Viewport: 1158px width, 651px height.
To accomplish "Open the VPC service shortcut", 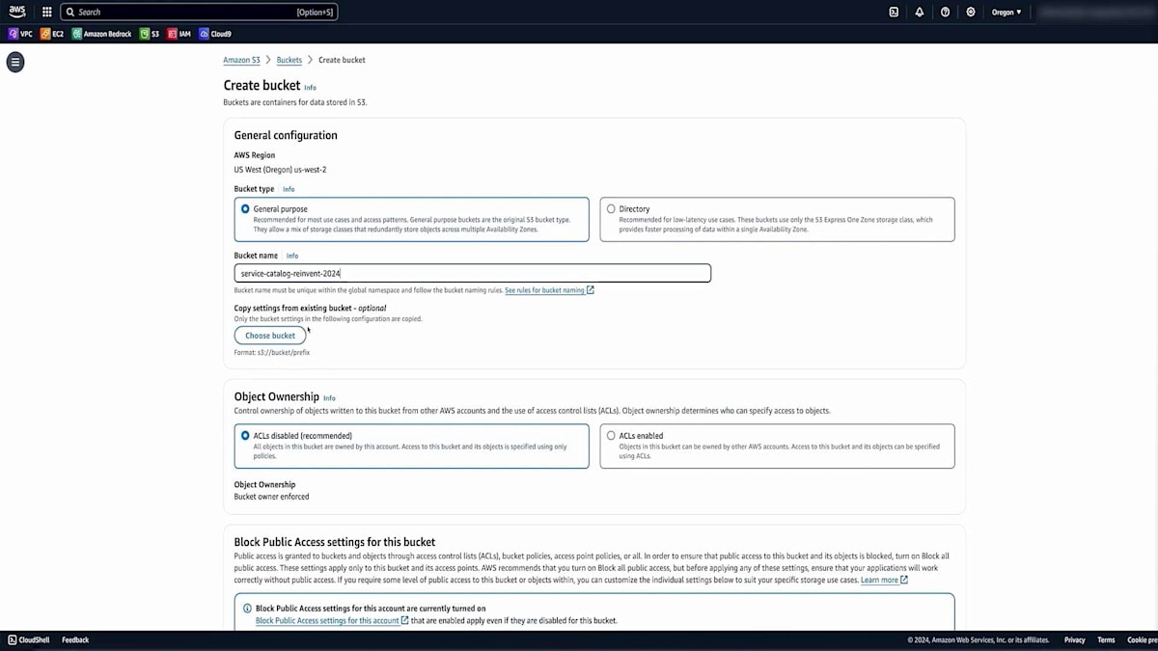I will 20,34.
